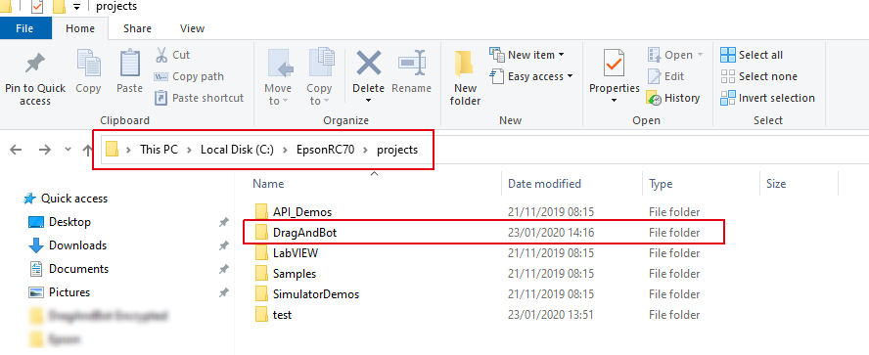Click Select all in ribbon
Image resolution: width=869 pixels, height=355 pixels.
[752, 55]
